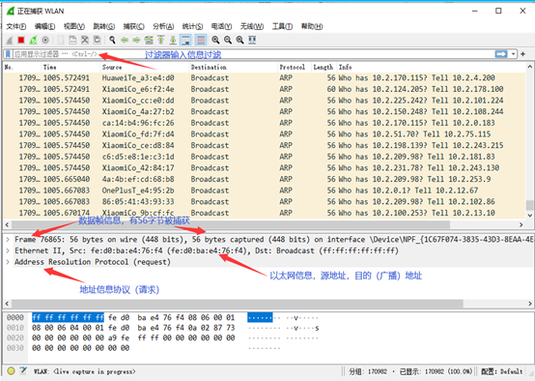The height and width of the screenshot is (381, 535).
Task: Jump to the last packet icon
Action: coord(173,41)
